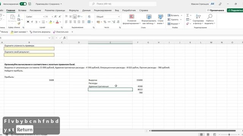Viewport: 243px width, 136px height.
Task: Toggle the wrap text icon
Action: [89, 17]
